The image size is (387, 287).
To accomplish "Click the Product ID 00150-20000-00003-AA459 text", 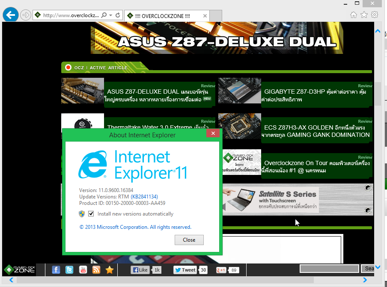I will coord(122,203).
